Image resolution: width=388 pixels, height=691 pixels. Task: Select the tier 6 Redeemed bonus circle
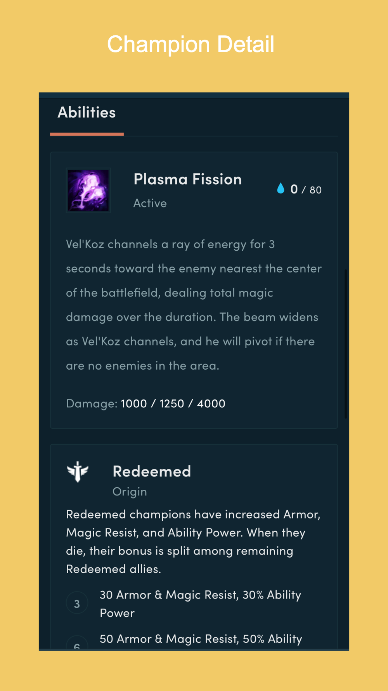point(77,642)
